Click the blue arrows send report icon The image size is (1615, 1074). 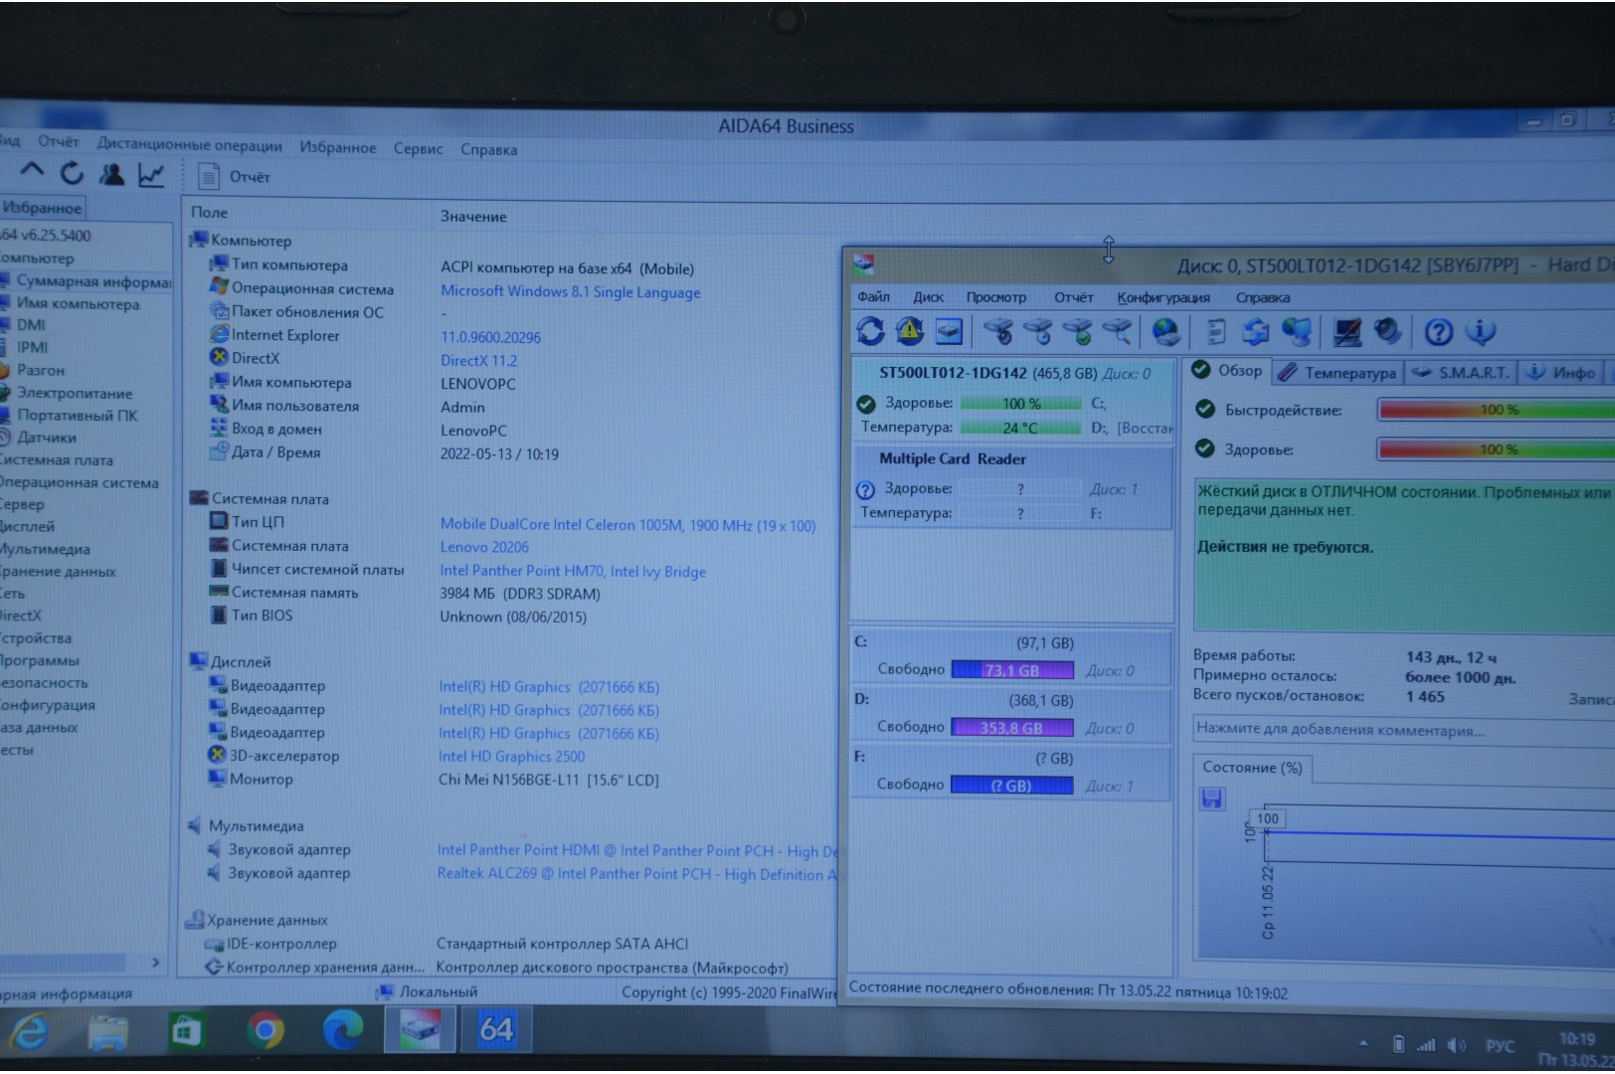click(x=1256, y=331)
